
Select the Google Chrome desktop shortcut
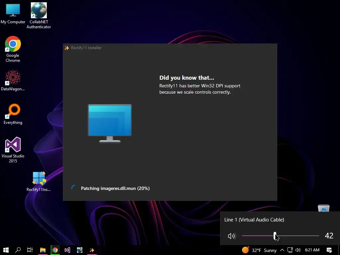pyautogui.click(x=13, y=49)
